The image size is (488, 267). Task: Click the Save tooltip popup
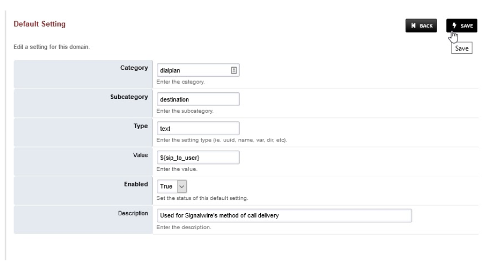click(461, 49)
